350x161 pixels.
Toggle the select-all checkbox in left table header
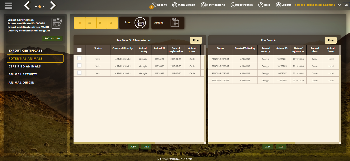tap(79, 50)
